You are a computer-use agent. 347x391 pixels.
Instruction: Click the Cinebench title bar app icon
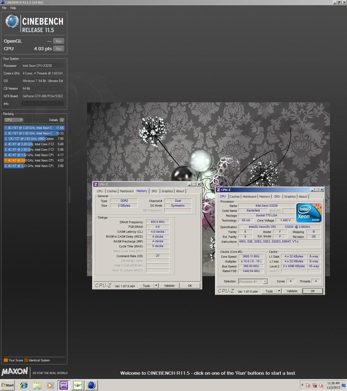3,2
